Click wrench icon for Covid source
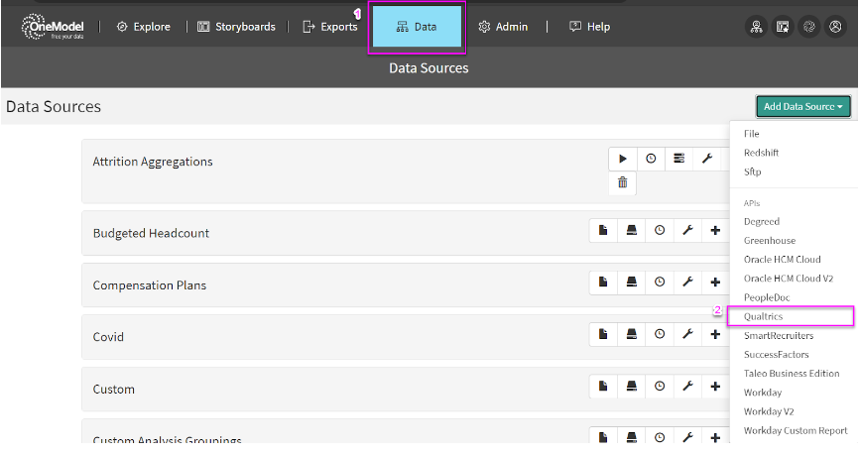The image size is (860, 454). (x=687, y=334)
